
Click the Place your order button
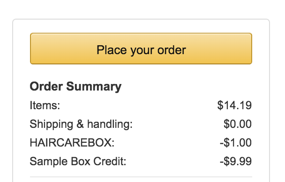point(141,49)
